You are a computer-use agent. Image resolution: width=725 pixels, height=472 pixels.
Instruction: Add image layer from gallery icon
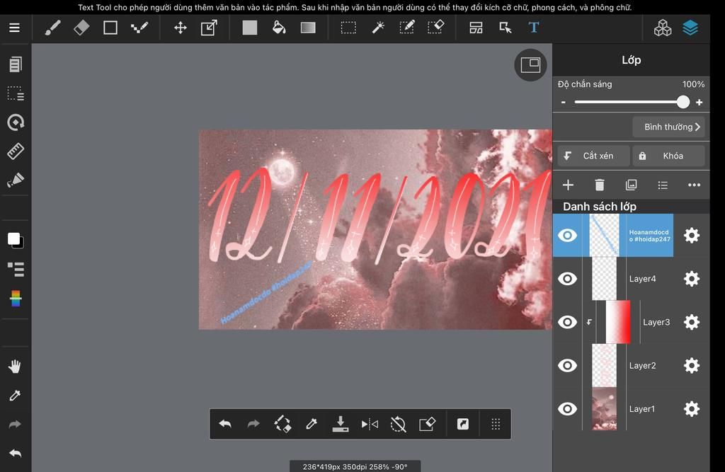tap(631, 185)
